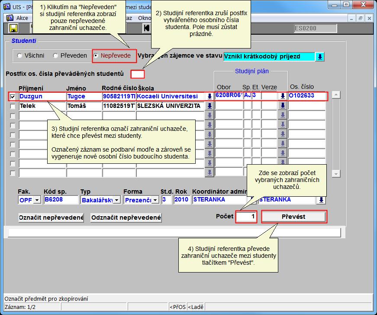Check the checkbox for Telek Tomáš row
The width and height of the screenshot is (377, 315).
pos(13,106)
